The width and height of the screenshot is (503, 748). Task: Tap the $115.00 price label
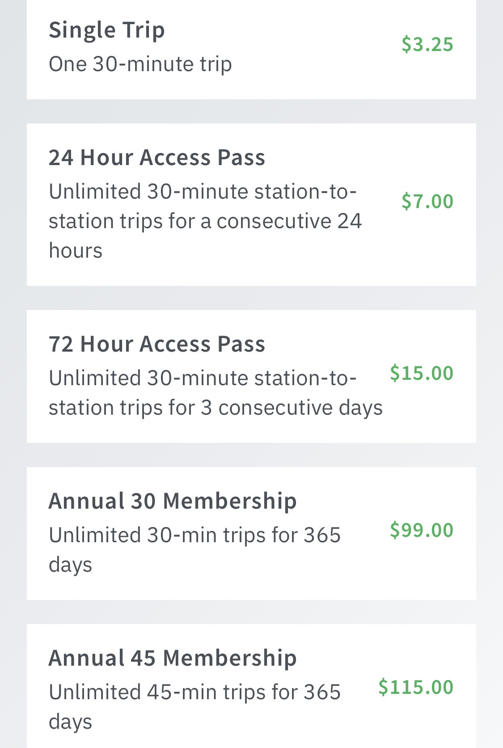click(x=415, y=687)
